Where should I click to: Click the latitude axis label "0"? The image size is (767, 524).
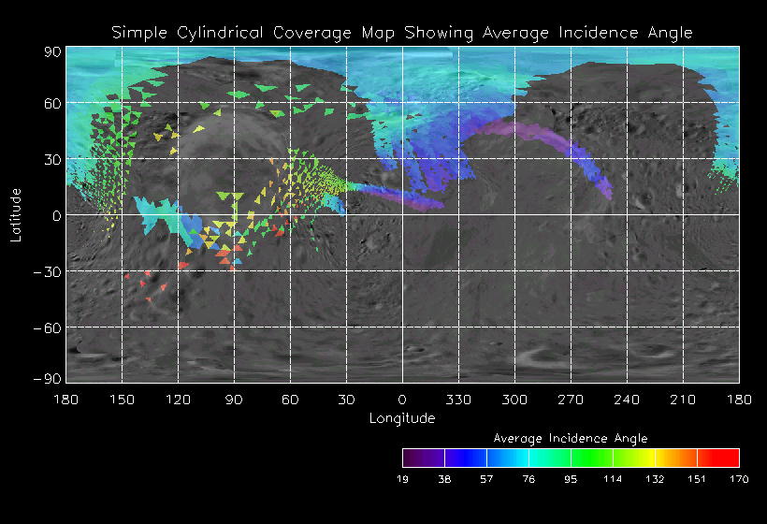click(57, 216)
